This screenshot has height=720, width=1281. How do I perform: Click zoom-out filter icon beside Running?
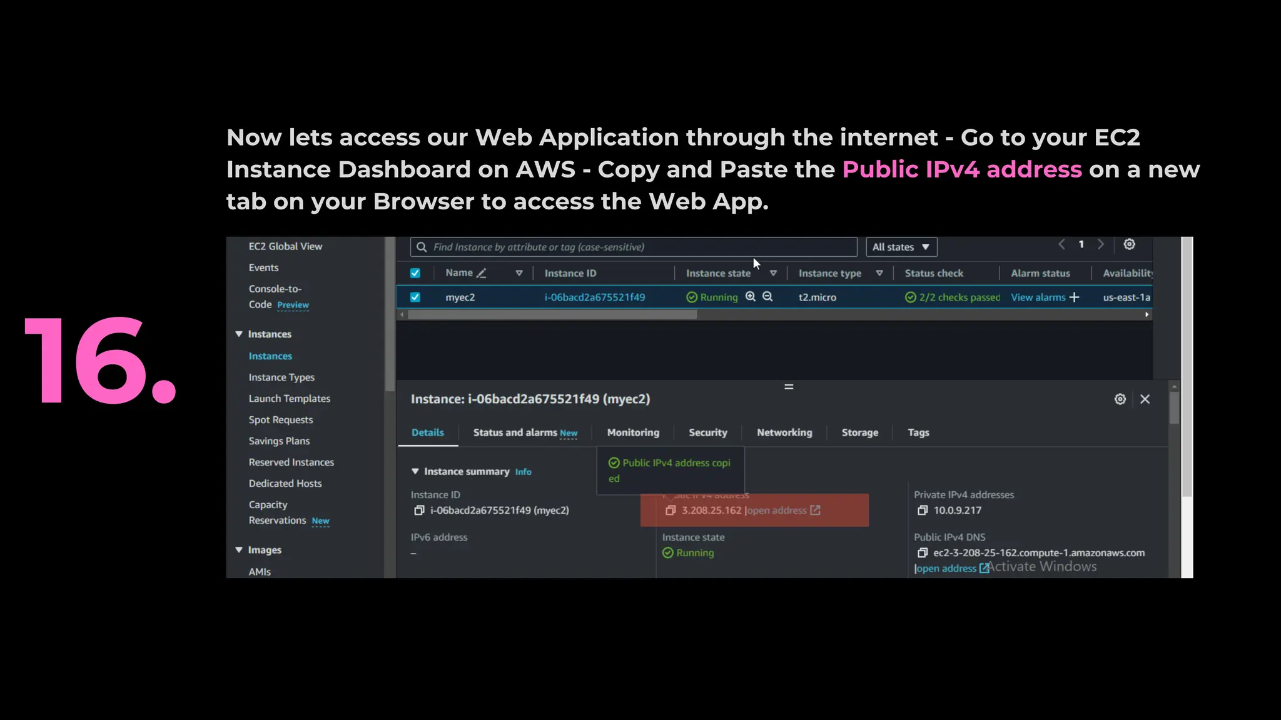767,297
